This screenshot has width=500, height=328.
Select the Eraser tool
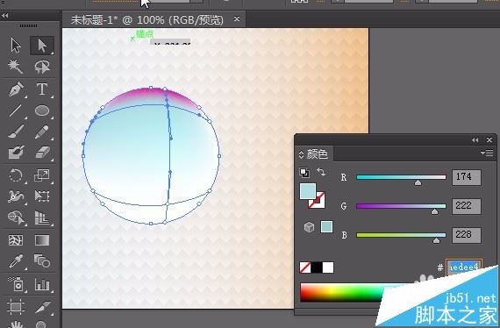[42, 153]
